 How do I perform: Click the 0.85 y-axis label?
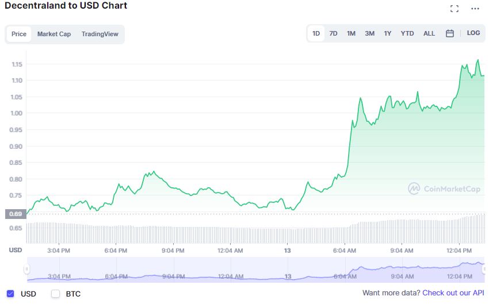[x=16, y=162]
